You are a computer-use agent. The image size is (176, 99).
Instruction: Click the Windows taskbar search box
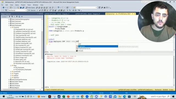[x=159, y=97]
